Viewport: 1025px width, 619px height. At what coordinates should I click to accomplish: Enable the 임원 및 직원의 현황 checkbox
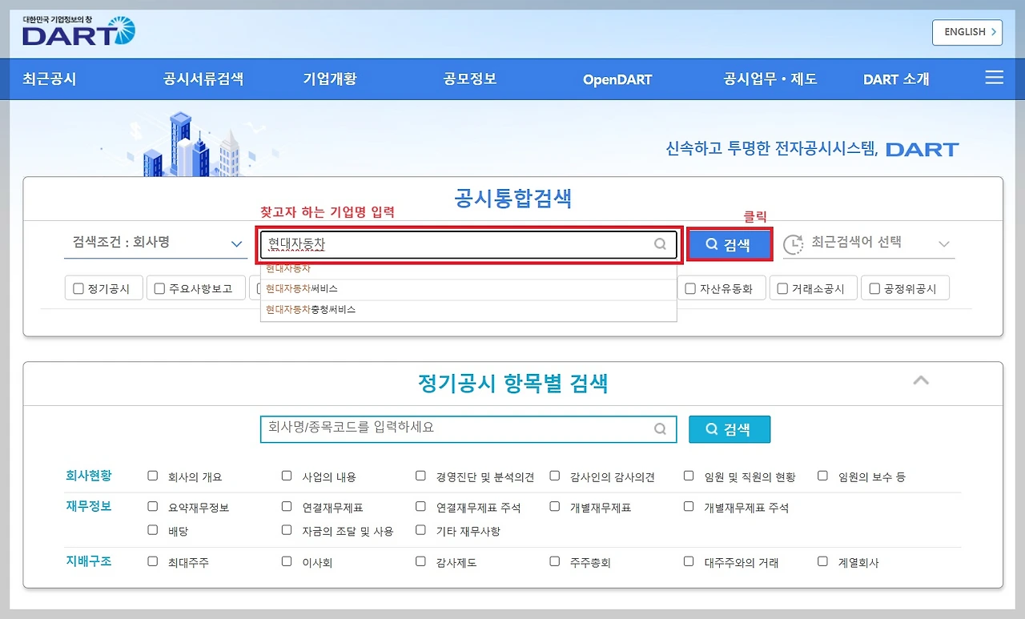[x=689, y=476]
